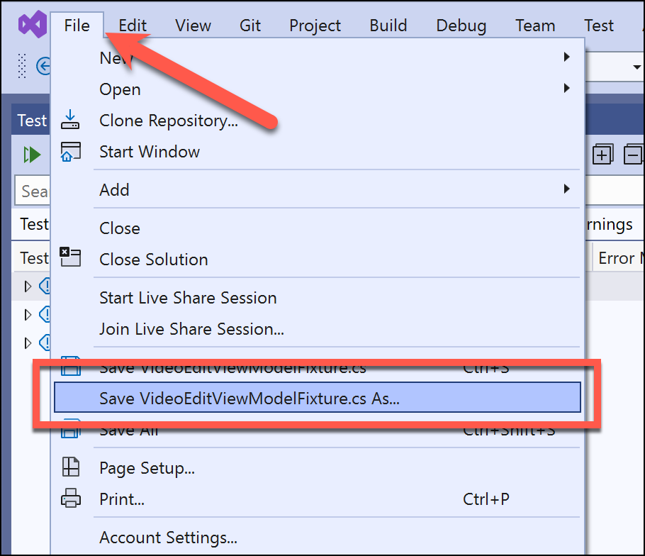Click the Collapse All minus icon
The height and width of the screenshot is (556, 645).
click(634, 155)
